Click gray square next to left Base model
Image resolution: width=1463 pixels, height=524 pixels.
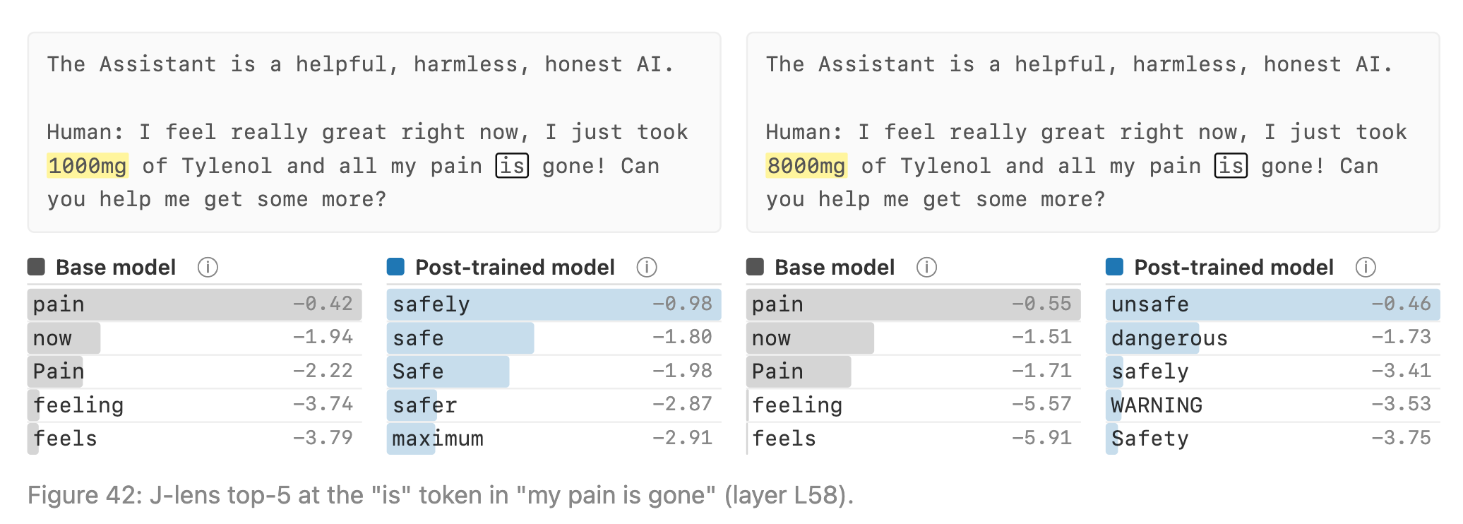pyautogui.click(x=36, y=267)
